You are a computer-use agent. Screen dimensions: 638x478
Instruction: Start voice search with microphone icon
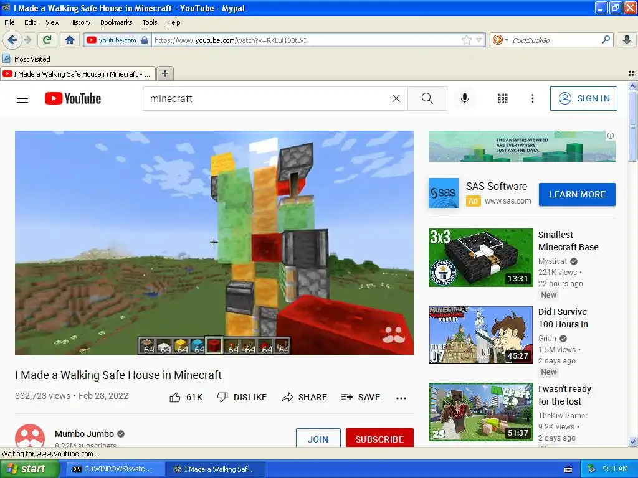coord(465,98)
